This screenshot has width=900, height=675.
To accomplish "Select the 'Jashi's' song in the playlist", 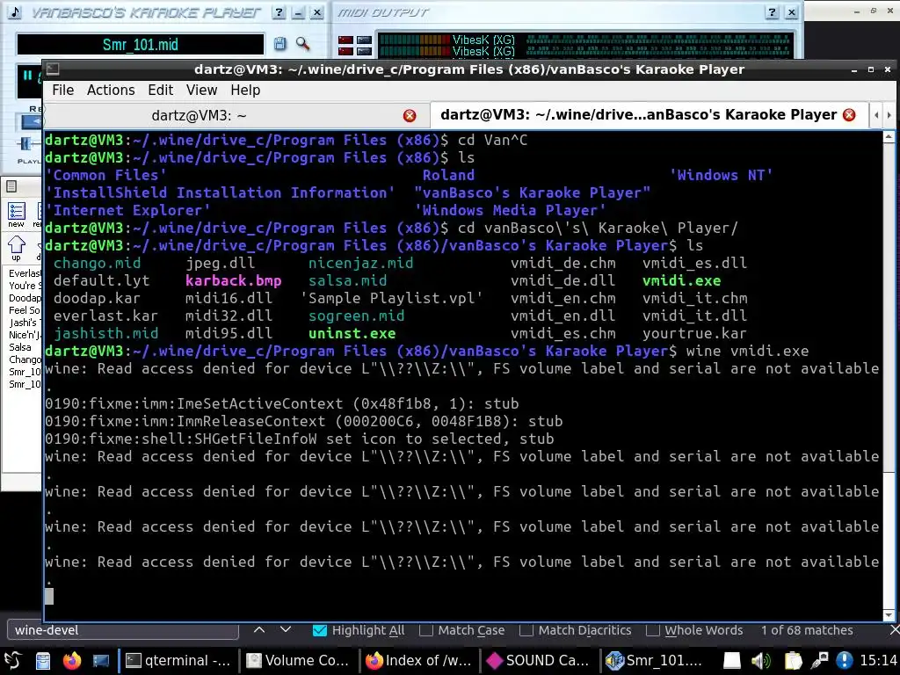I will coord(23,323).
